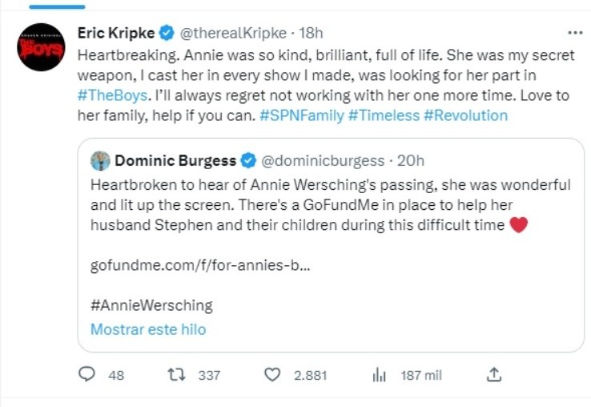Screen dimensions: 591x407
Task: Click Dominic Burgess's verified checkmark badge
Action: pyautogui.click(x=249, y=160)
